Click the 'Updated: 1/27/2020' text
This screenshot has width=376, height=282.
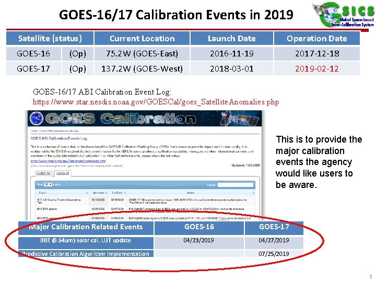coord(245,165)
